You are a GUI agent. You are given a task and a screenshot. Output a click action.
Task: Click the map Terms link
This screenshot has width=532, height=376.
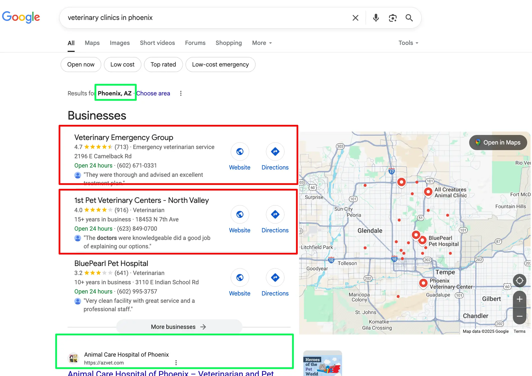pos(519,331)
